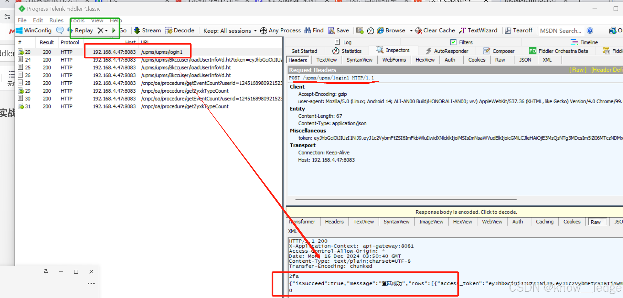The width and height of the screenshot is (623, 298).
Task: Click the Protocol column header
Action: 70,42
